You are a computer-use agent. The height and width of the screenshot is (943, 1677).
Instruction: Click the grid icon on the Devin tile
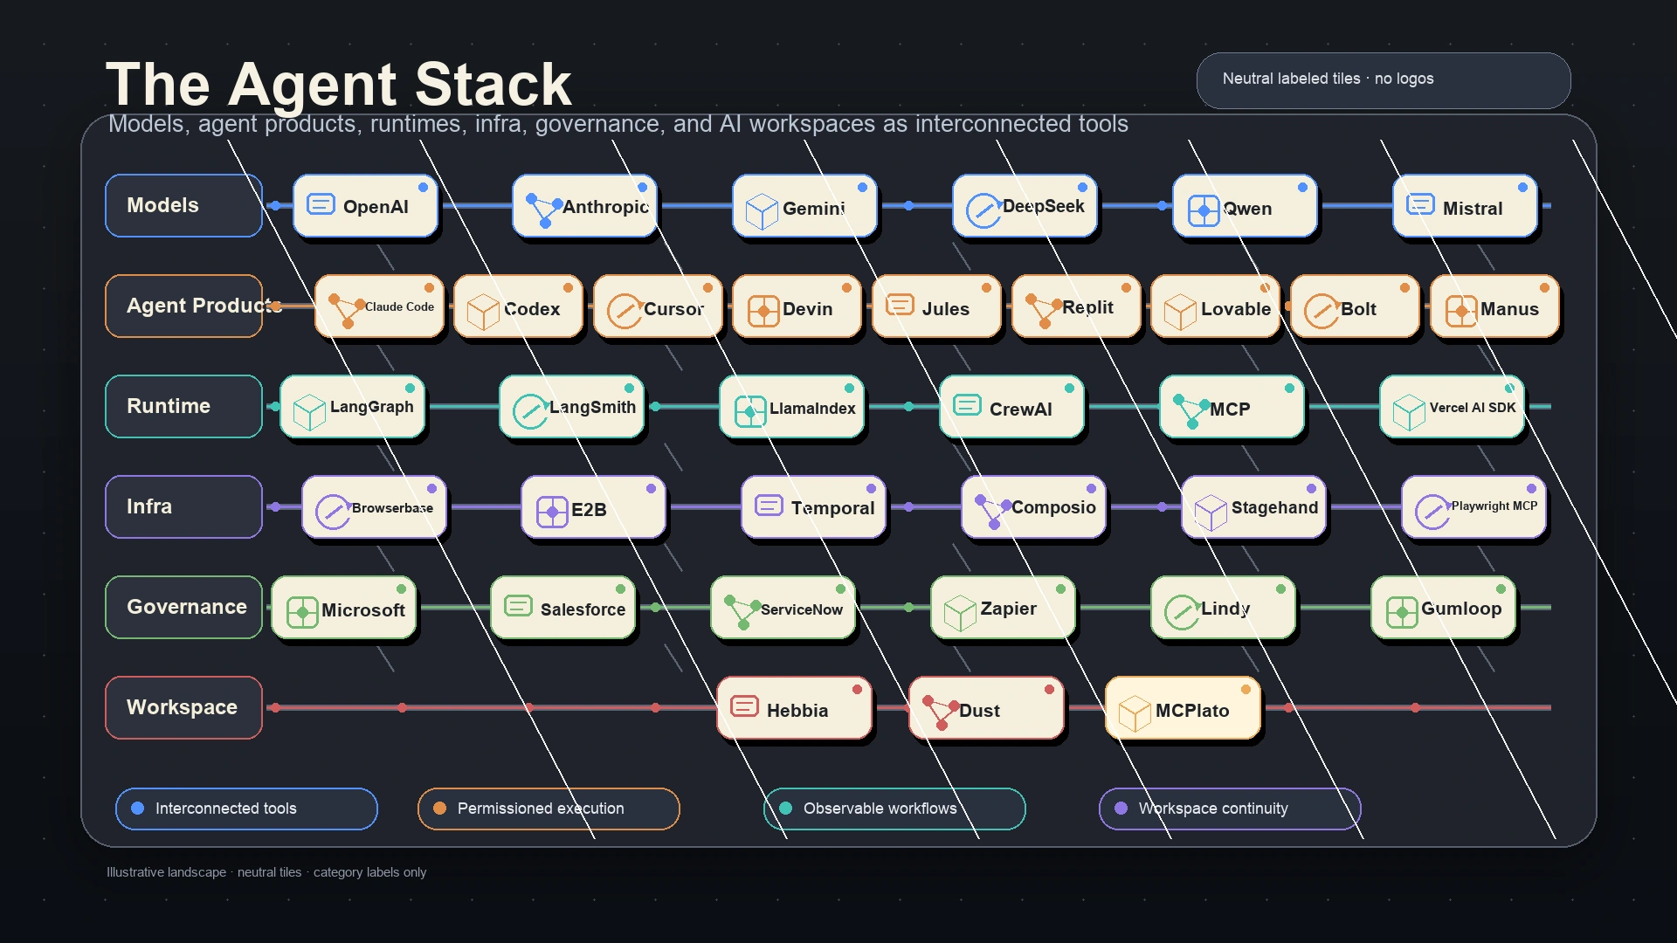point(763,311)
